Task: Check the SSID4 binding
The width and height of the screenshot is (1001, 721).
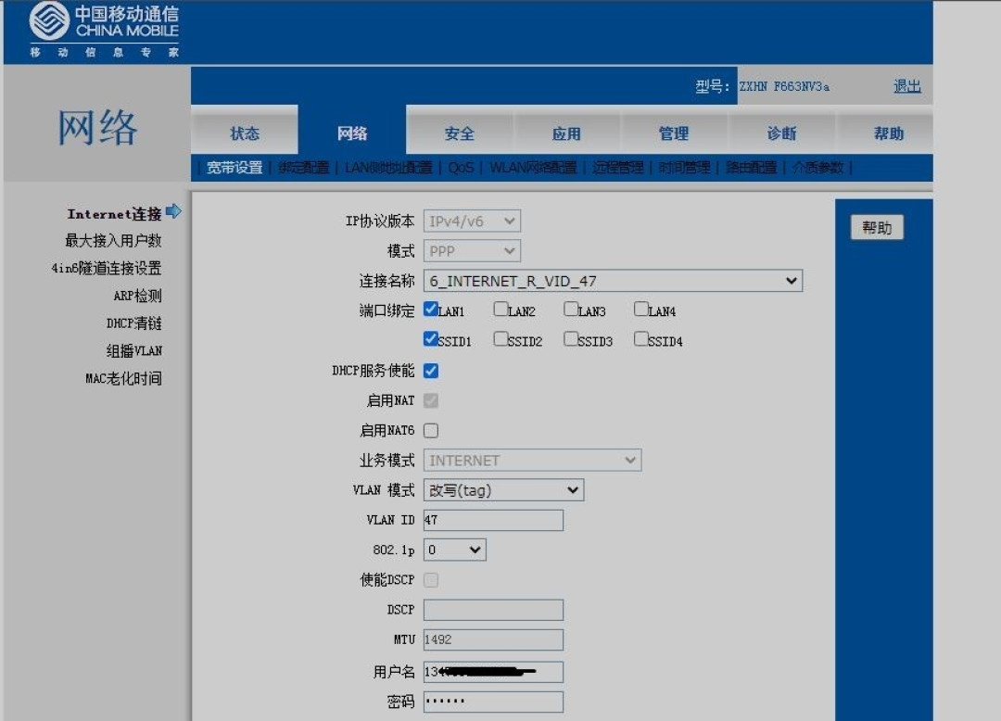Action: point(641,339)
